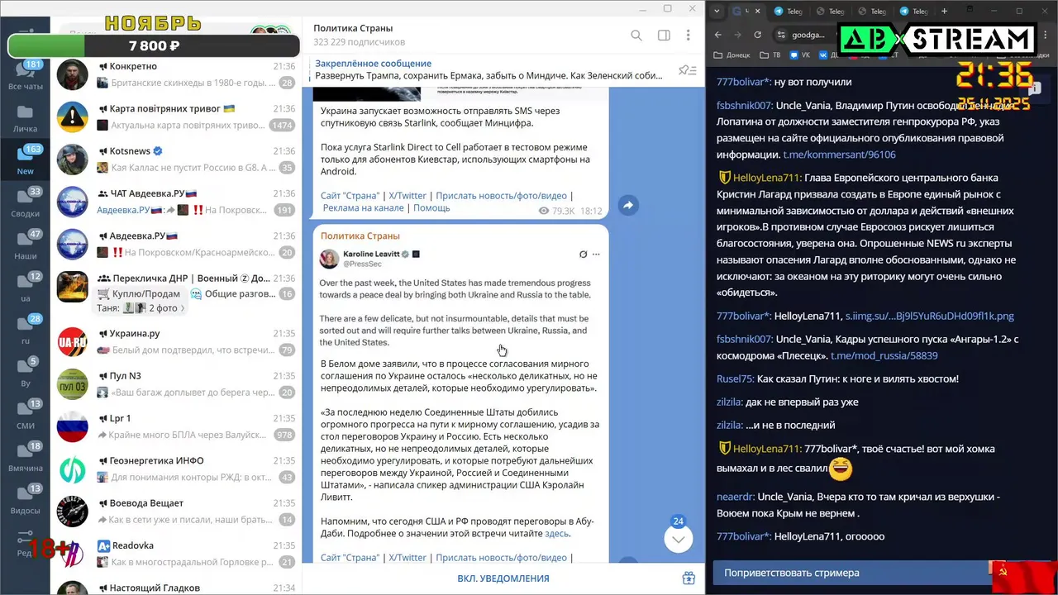Click ВКЛ. УВЕДОМЛЕНИЯ to unmute channel
The width and height of the screenshot is (1058, 595).
coord(503,578)
